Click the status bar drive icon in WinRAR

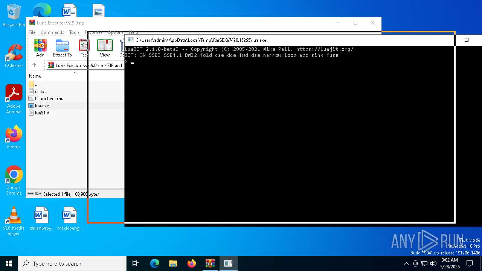31,194
